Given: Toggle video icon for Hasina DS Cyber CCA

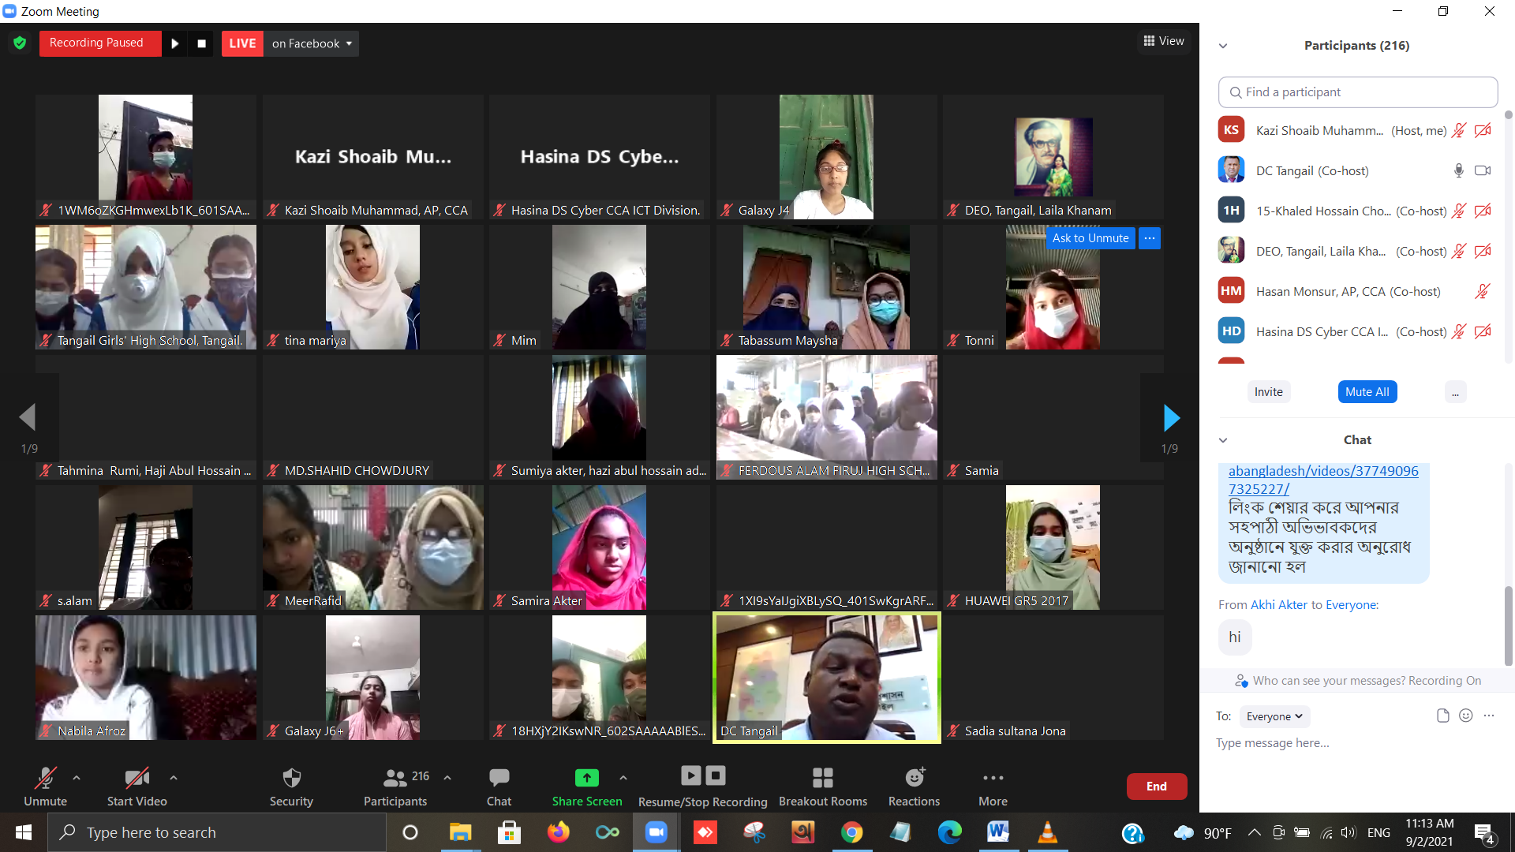Looking at the screenshot, I should pyautogui.click(x=1483, y=332).
